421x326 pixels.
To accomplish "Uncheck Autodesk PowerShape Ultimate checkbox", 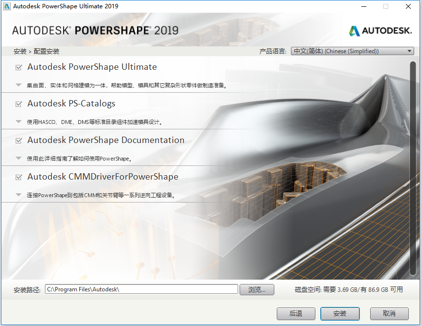I will [x=19, y=67].
